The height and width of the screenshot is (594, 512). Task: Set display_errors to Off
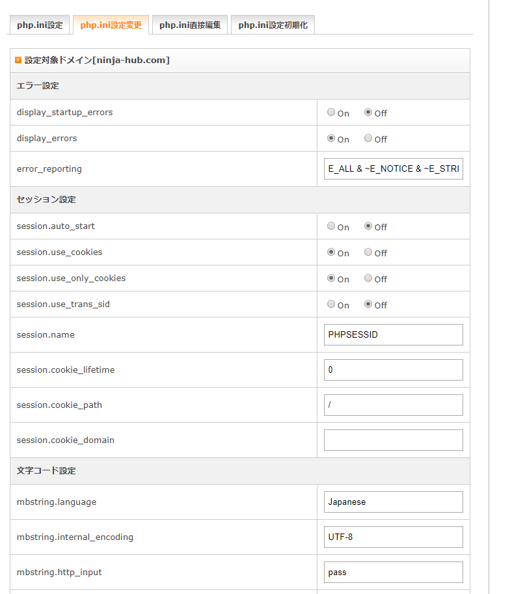[368, 139]
